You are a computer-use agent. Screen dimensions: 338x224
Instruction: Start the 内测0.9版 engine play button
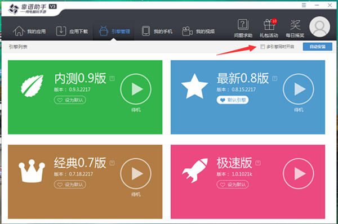(x=136, y=89)
